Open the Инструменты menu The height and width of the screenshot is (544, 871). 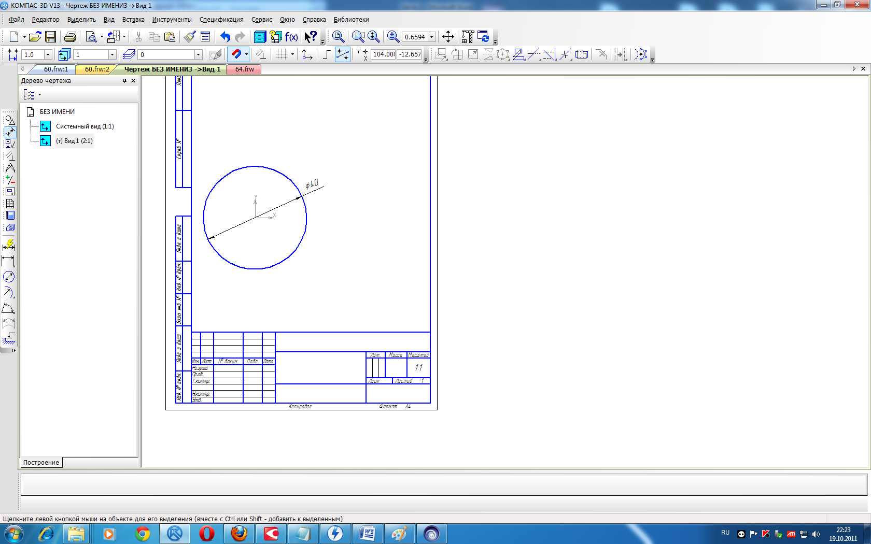pyautogui.click(x=172, y=20)
